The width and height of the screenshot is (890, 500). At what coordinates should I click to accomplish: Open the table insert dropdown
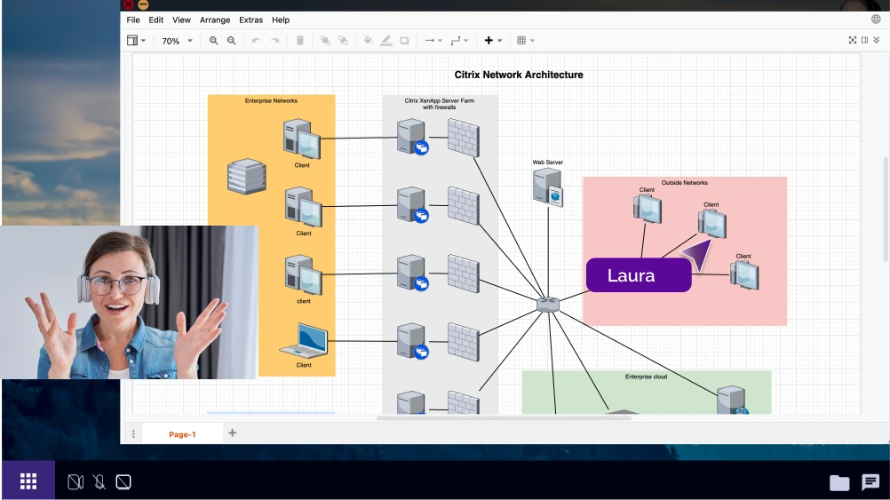point(526,40)
